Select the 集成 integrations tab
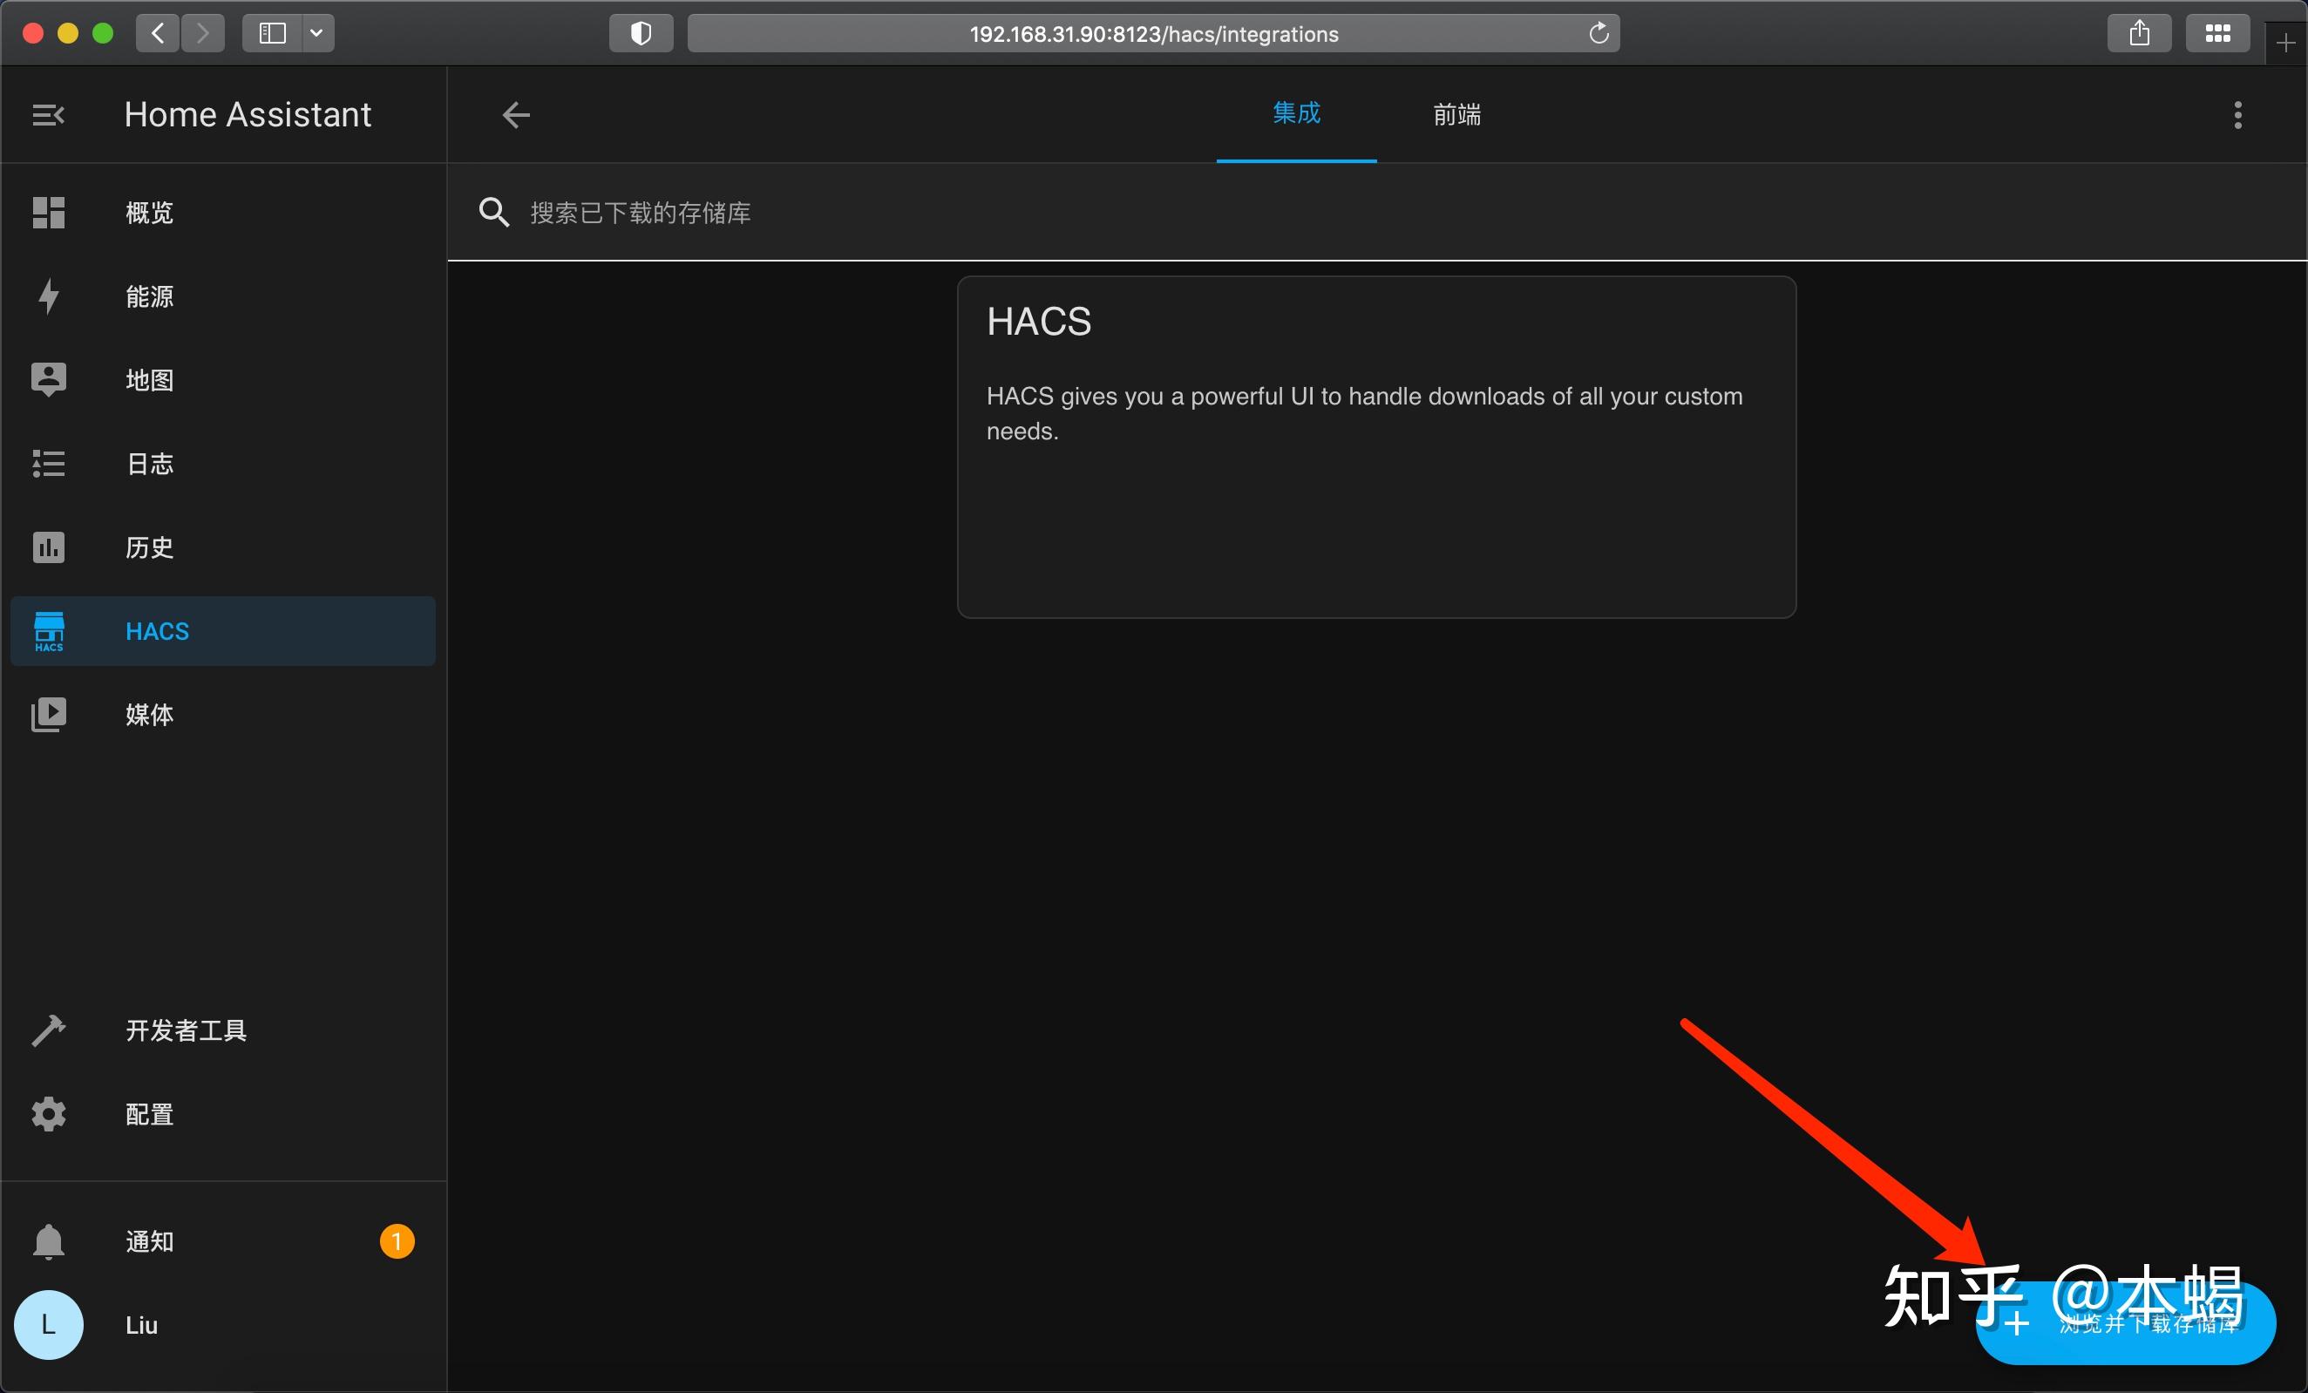2308x1393 pixels. [x=1296, y=113]
